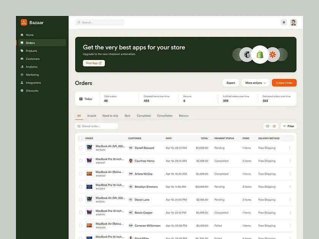Screen dimensions: 319x239
Task: Click the Customers people icon
Action: 22,59
